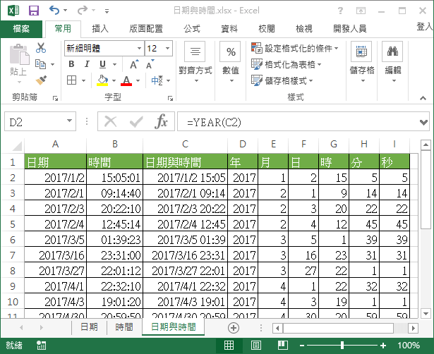
Task: Toggle bold formatting
Action: pos(71,64)
